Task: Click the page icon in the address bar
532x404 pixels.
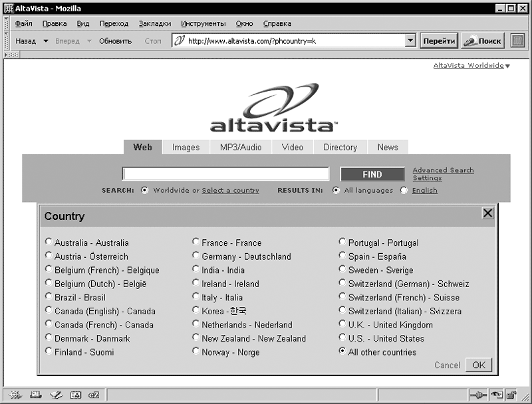Action: click(179, 41)
